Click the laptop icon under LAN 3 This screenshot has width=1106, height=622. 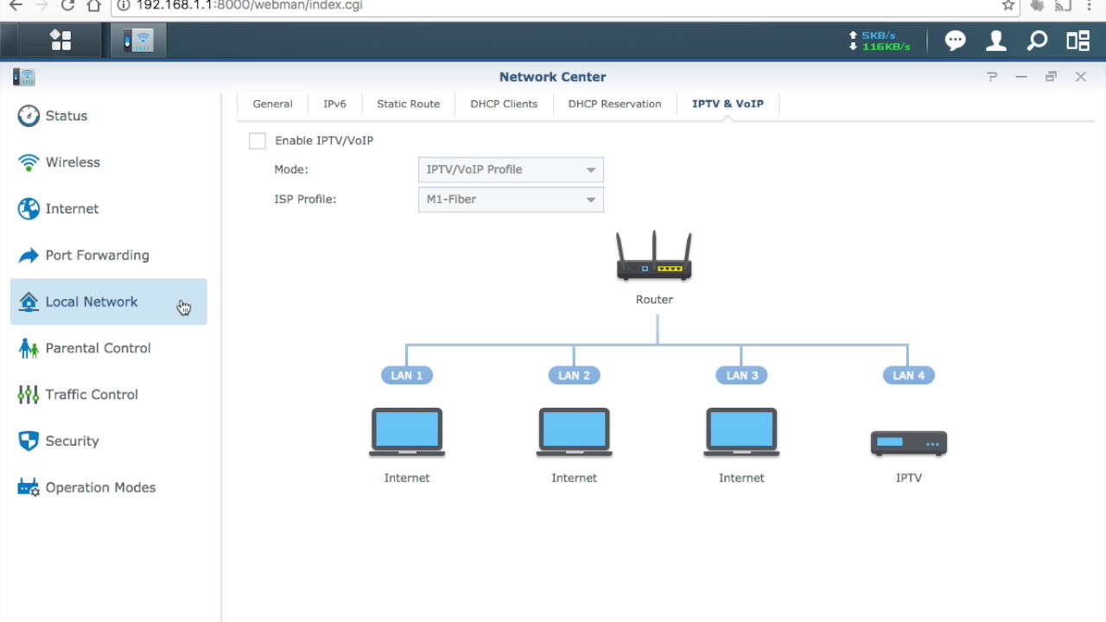pos(741,433)
